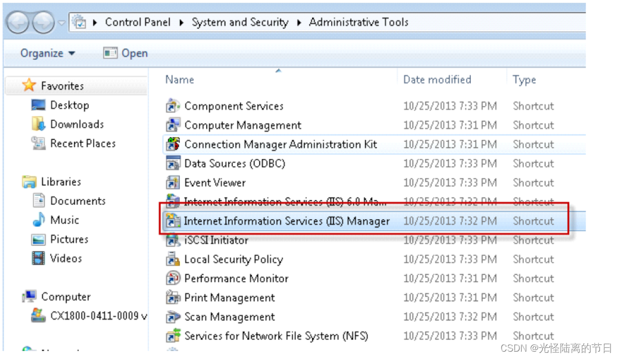This screenshot has height=358, width=619.
Task: Click the iSCSI Initiator icon
Action: click(x=173, y=240)
